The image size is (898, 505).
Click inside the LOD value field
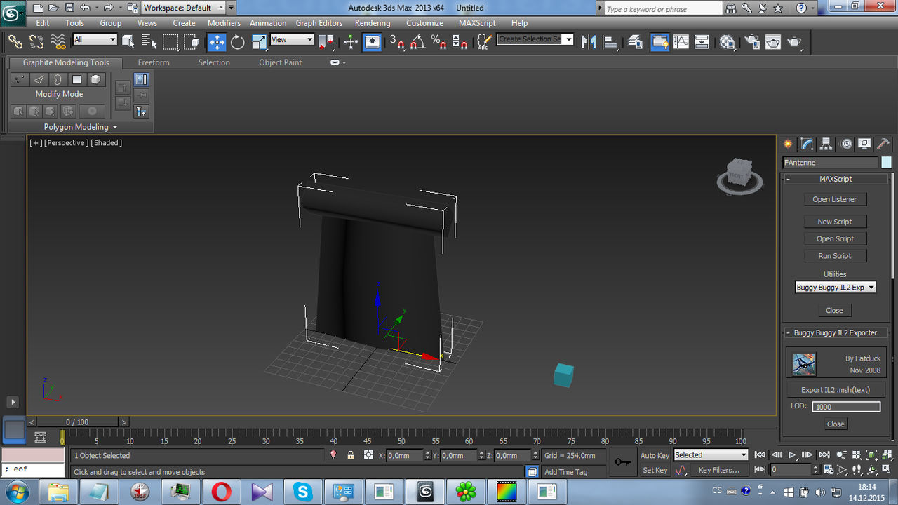coord(846,407)
